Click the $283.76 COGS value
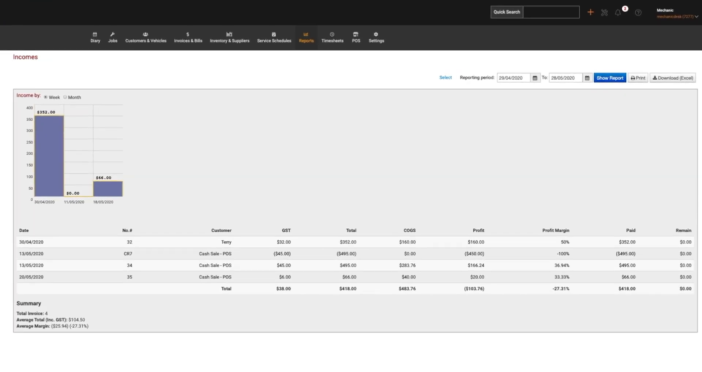Viewport: 702px width, 372px height. [x=408, y=265]
